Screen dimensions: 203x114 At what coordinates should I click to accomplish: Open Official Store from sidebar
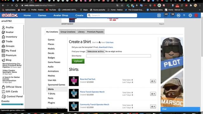tap(12, 87)
